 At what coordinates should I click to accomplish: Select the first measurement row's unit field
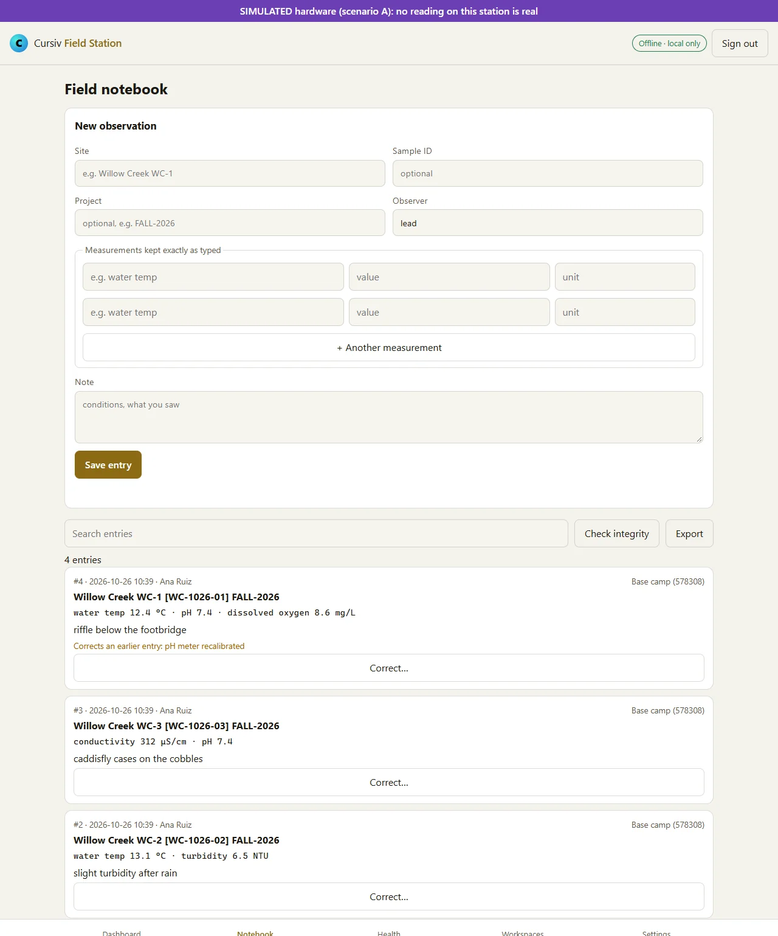[625, 277]
